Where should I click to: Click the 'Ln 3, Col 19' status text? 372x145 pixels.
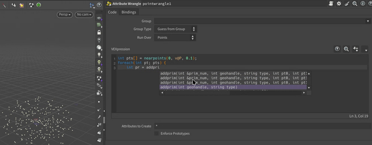359,116
